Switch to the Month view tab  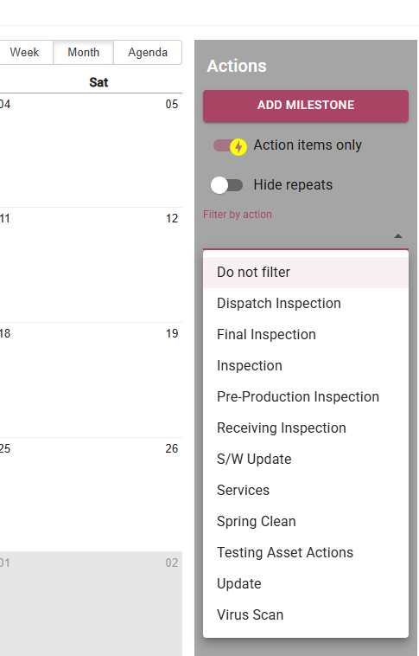pos(84,53)
